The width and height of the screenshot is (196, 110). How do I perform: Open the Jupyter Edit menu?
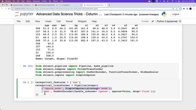(x=28, y=21)
